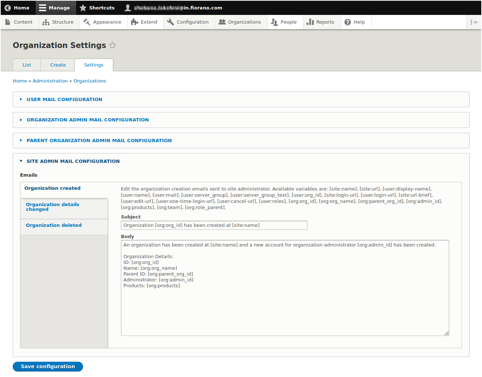
Task: Expand Organization Admin Mail Configuration section
Action: (x=87, y=120)
